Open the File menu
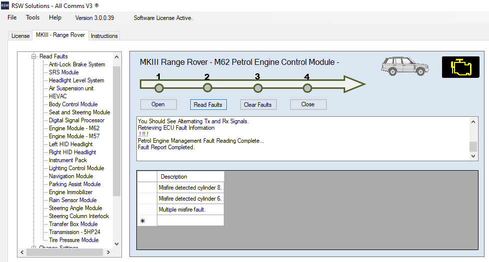This screenshot has height=262, width=489. coord(12,17)
